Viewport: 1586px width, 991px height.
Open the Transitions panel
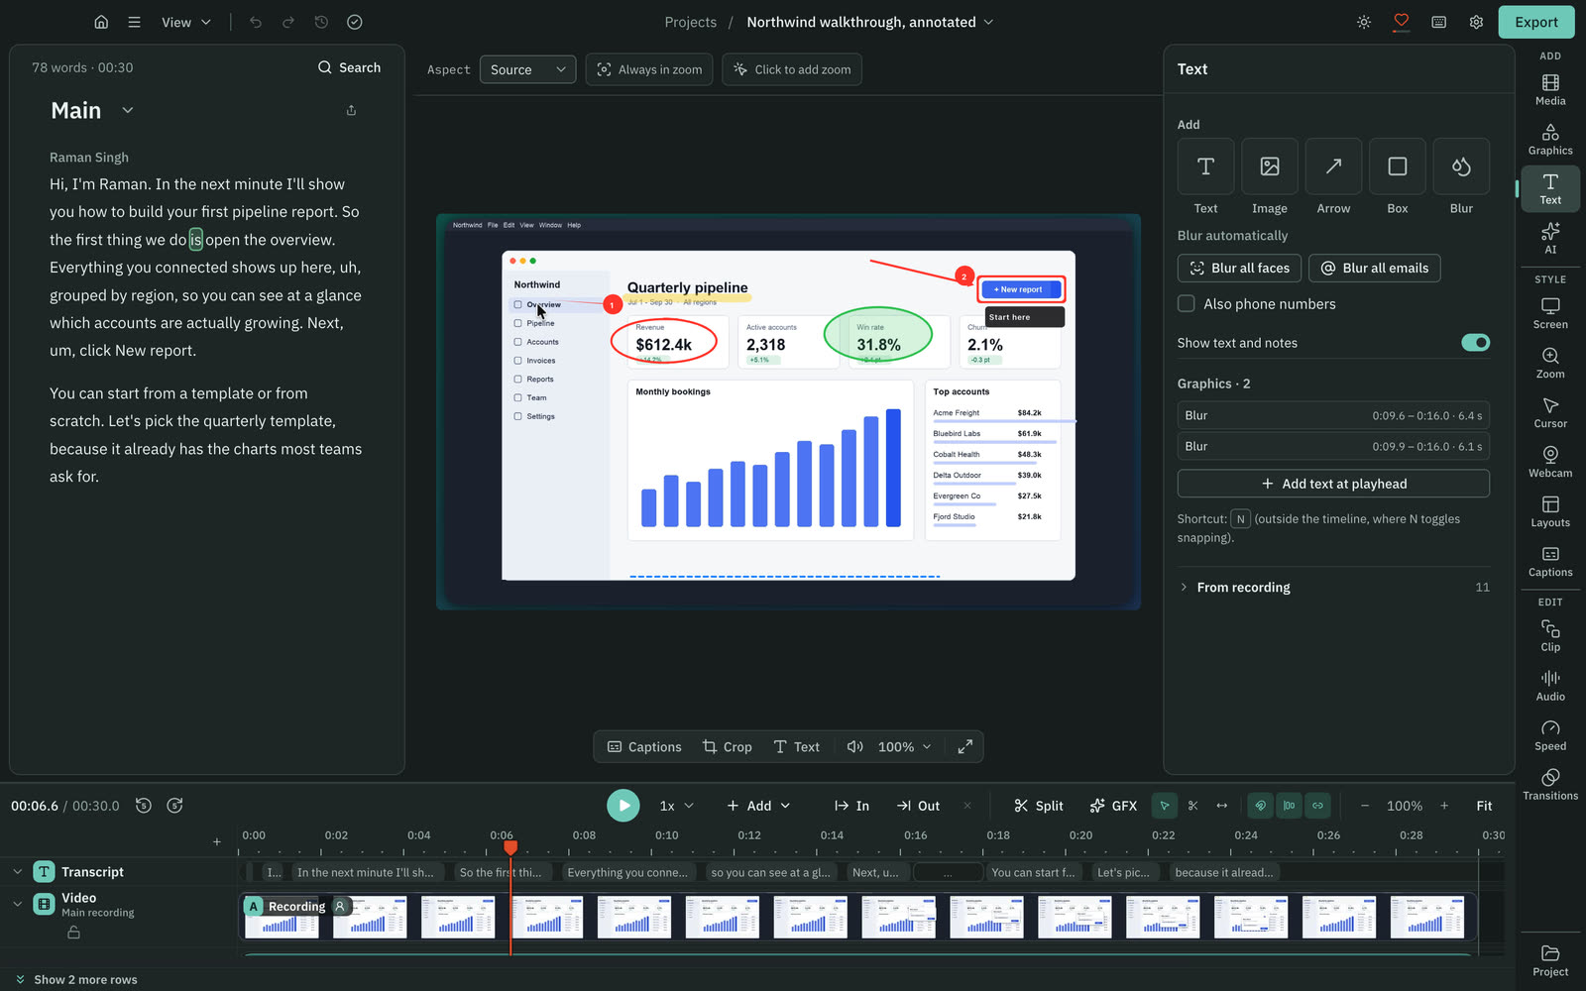1550,784
